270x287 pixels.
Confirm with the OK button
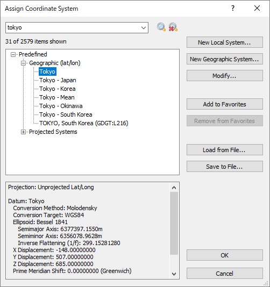point(225,255)
